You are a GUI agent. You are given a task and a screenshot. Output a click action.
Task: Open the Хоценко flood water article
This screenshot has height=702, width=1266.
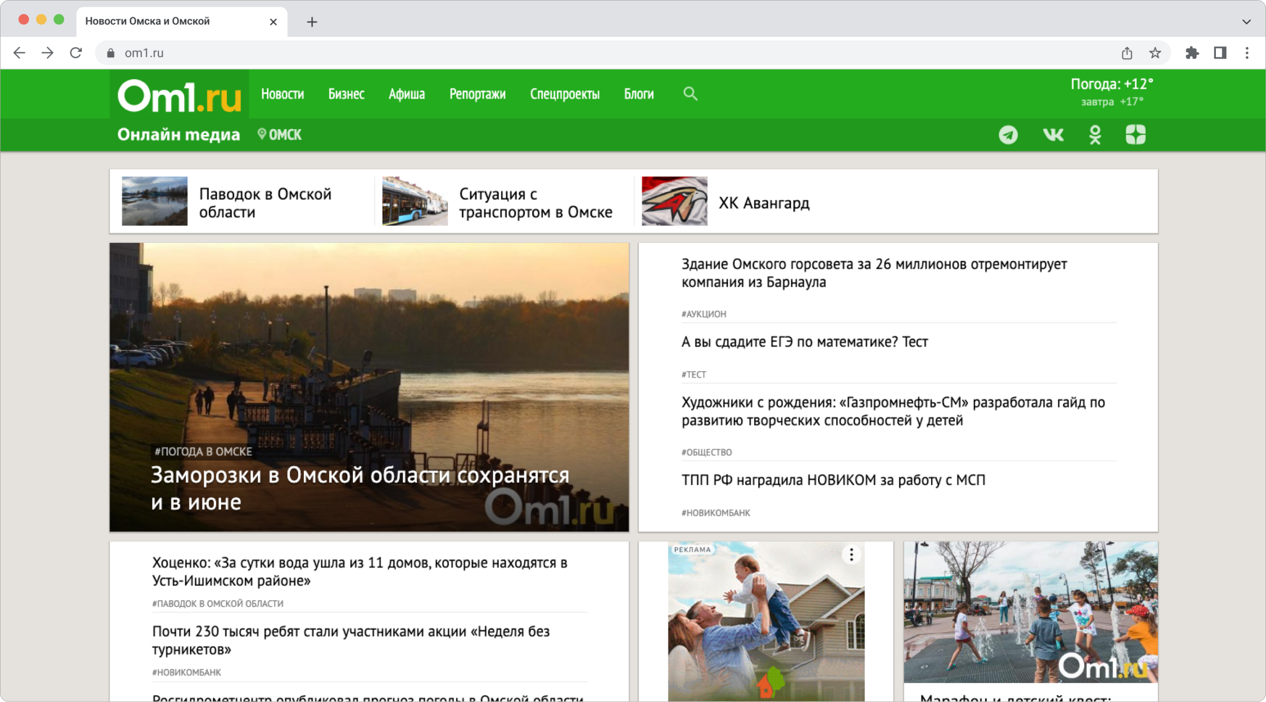point(360,571)
